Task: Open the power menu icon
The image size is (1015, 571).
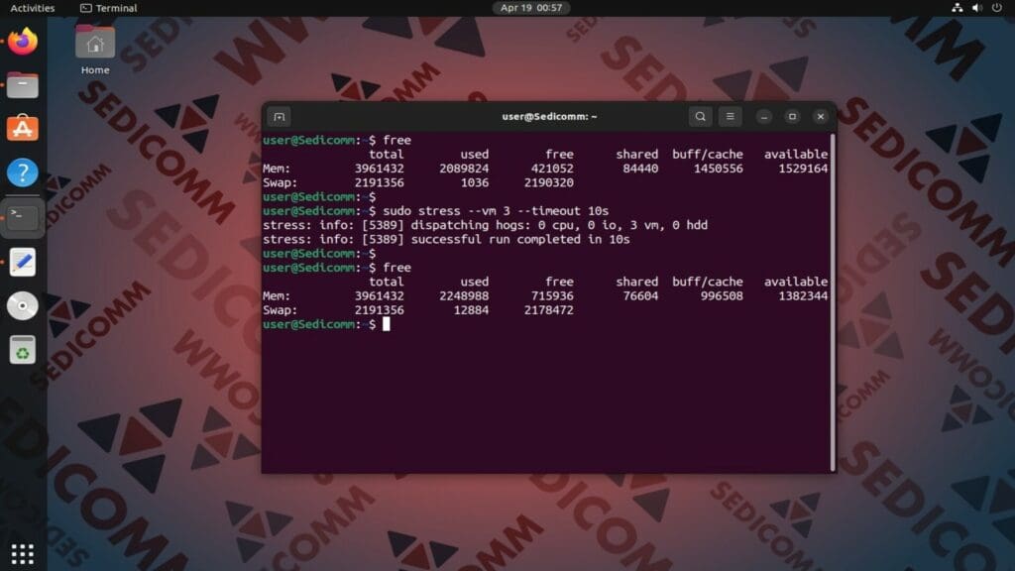Action: (997, 8)
